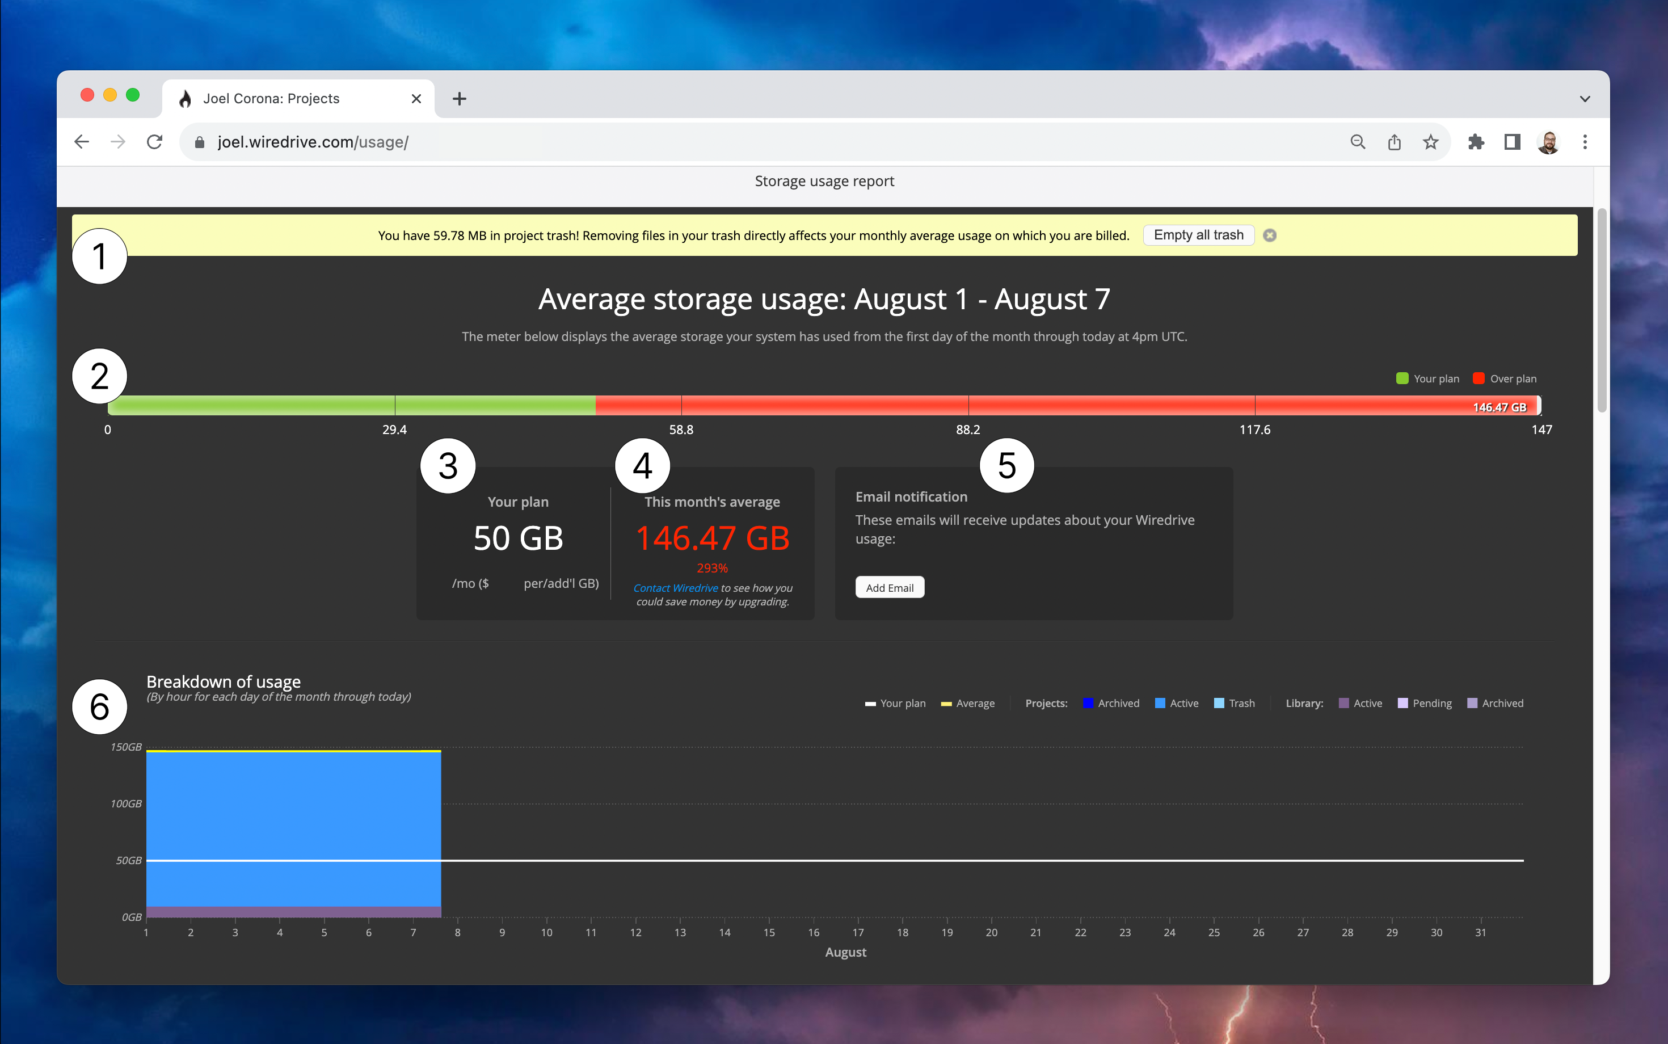Open the browser extensions puzzle icon

(1477, 141)
